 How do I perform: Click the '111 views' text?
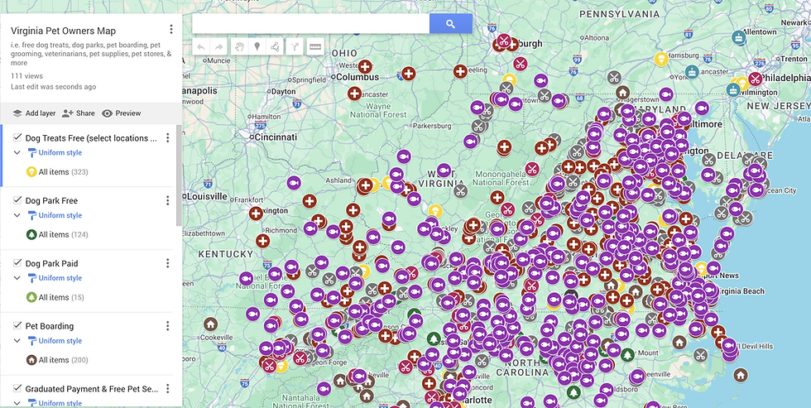[26, 76]
